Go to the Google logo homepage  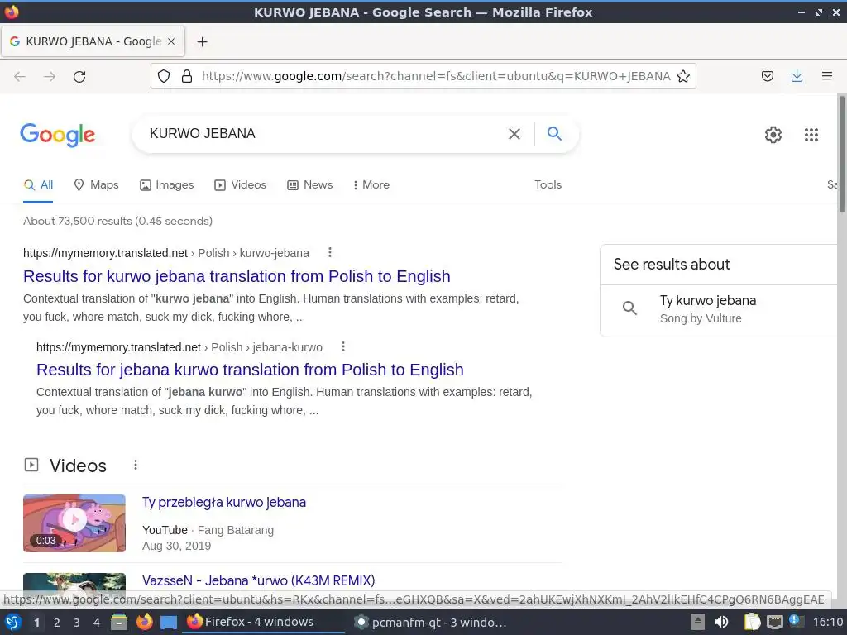[58, 135]
